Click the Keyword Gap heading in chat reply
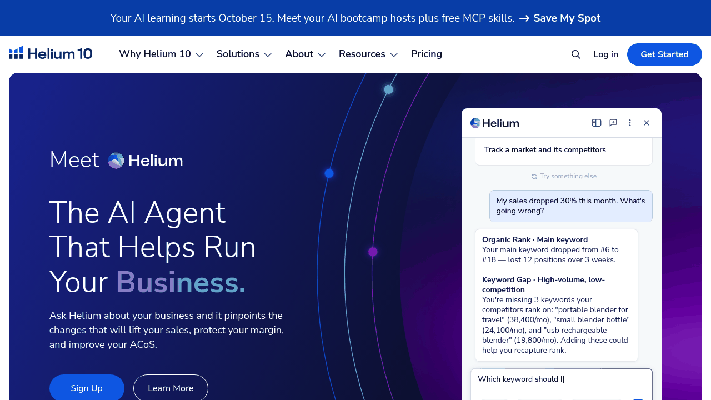Screen dimensions: 711x400 tap(543, 284)
